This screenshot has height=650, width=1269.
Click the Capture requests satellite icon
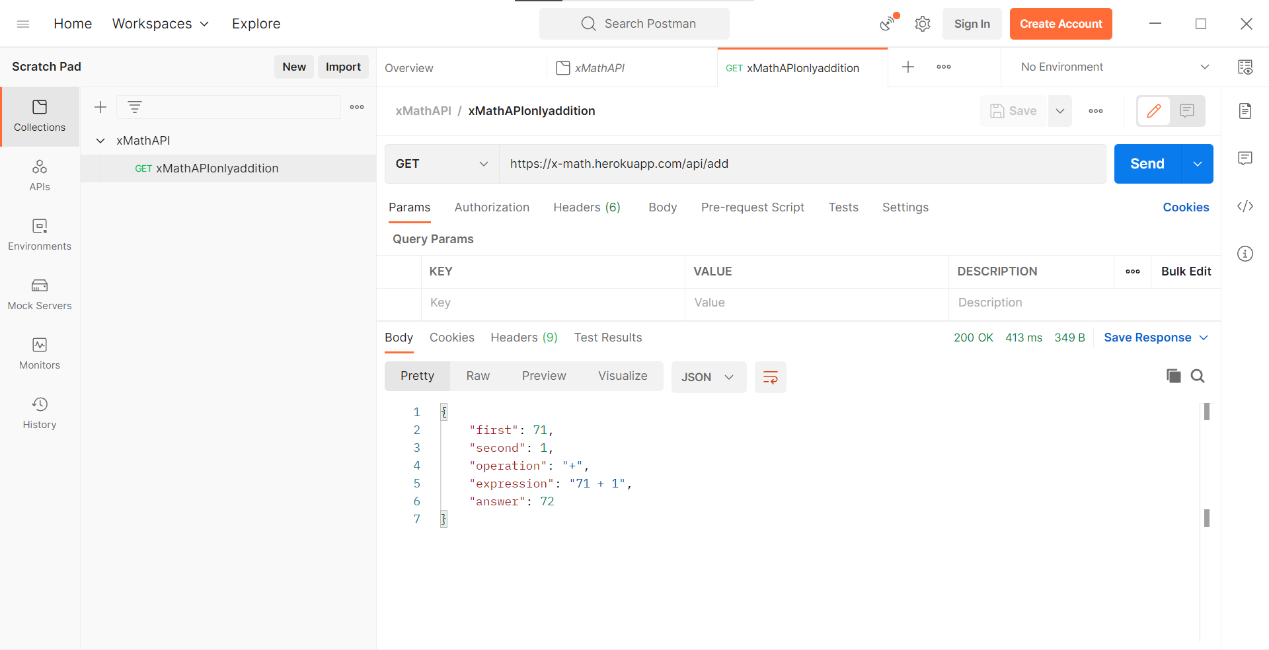tap(886, 23)
